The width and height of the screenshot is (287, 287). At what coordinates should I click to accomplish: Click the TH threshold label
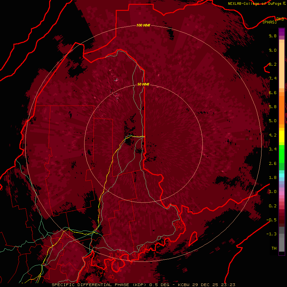click(x=274, y=248)
